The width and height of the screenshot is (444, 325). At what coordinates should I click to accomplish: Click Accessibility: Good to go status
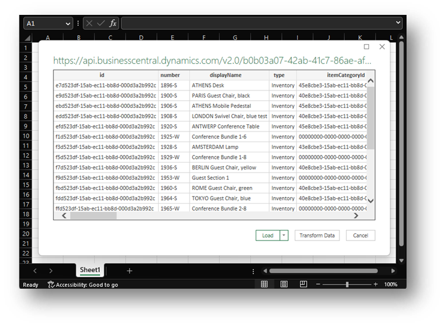click(x=83, y=285)
